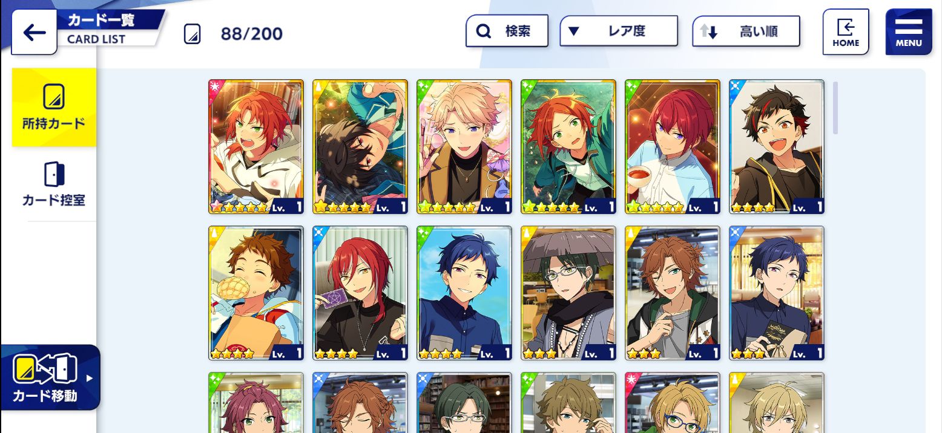Click the small arrow on カード移動 panel
The width and height of the screenshot is (942, 433).
coord(90,378)
